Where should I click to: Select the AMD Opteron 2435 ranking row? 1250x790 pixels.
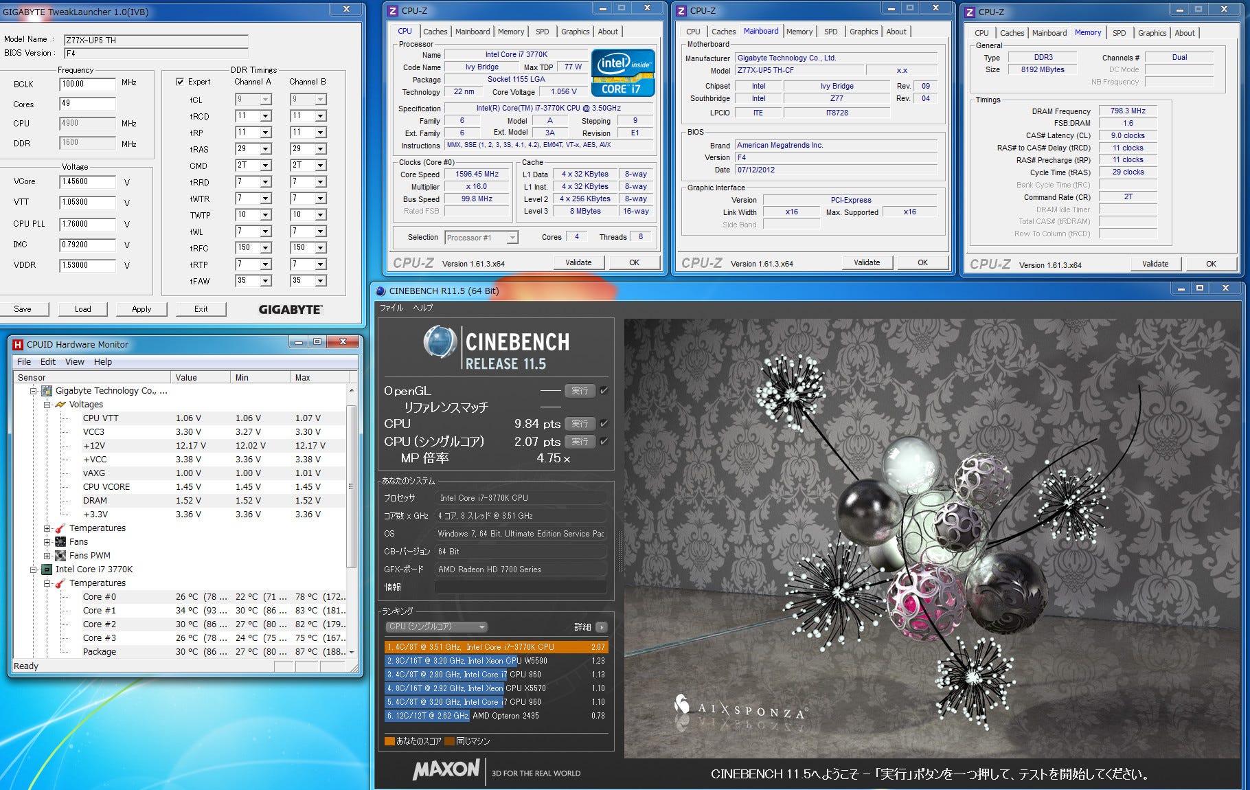pyautogui.click(x=496, y=716)
